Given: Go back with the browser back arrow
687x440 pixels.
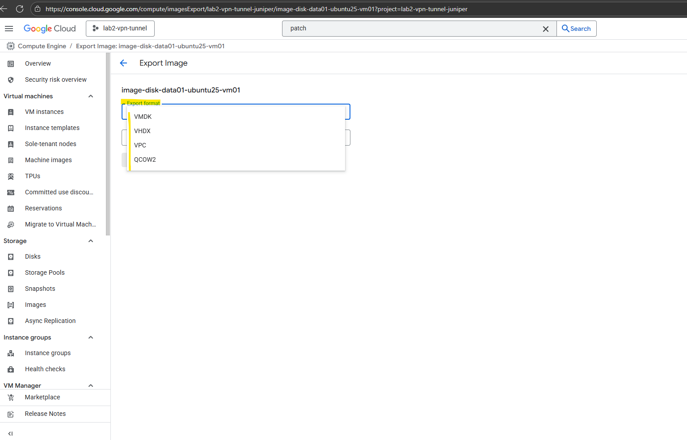Looking at the screenshot, I should [x=4, y=9].
